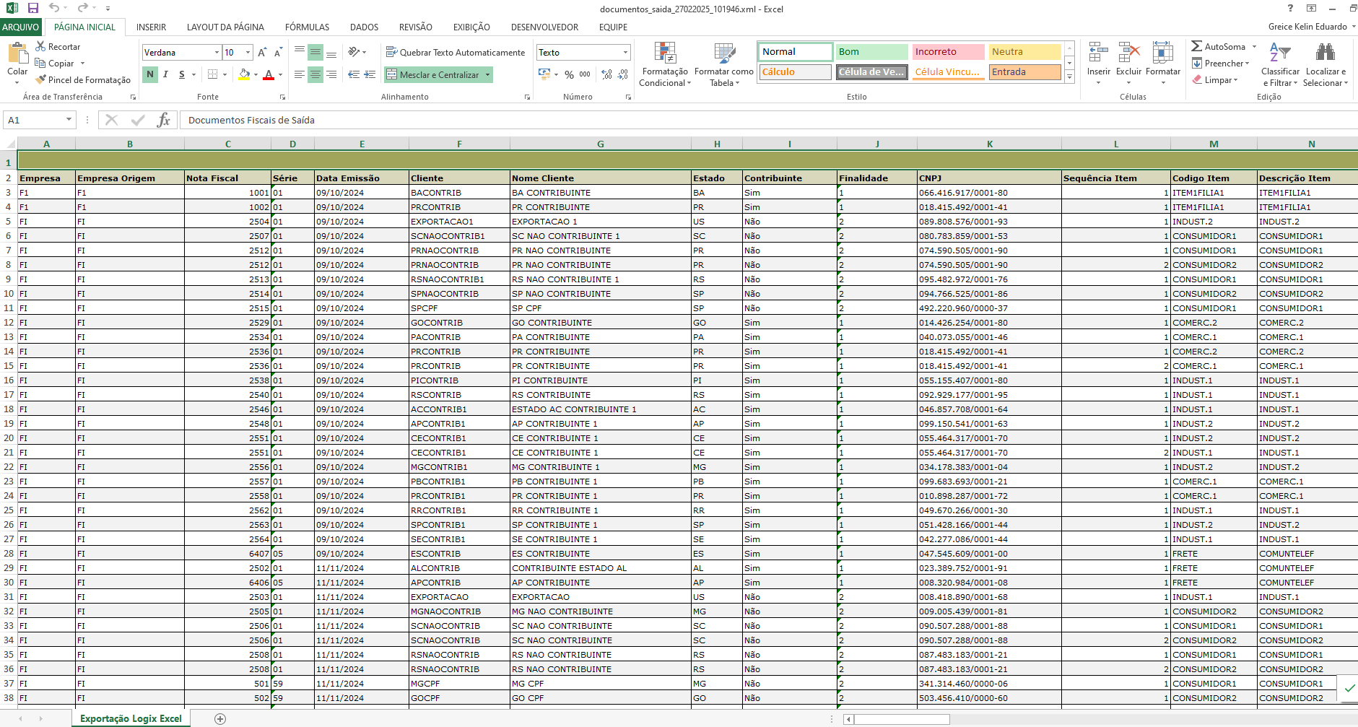The image size is (1358, 727).
Task: Click the Save disk icon
Action: (x=33, y=8)
